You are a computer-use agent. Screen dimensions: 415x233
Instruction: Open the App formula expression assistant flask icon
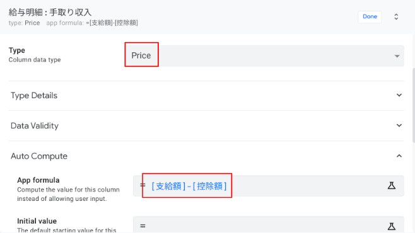392,185
